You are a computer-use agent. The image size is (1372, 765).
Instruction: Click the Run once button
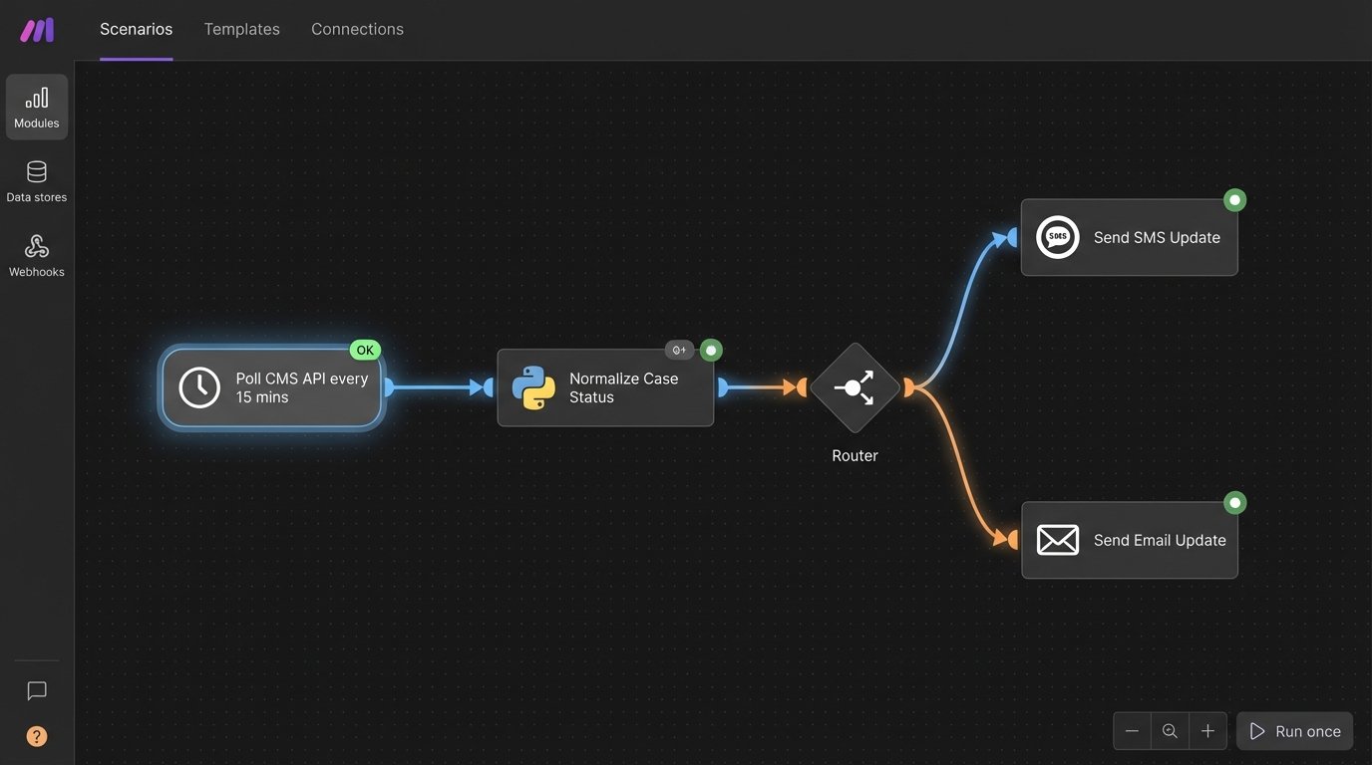[1294, 730]
